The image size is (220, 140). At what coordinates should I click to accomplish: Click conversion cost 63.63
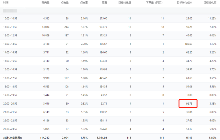pos(189,78)
